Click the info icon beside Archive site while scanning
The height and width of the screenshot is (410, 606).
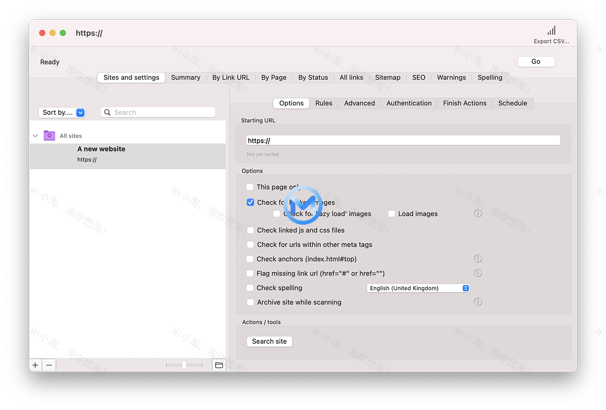click(x=478, y=302)
